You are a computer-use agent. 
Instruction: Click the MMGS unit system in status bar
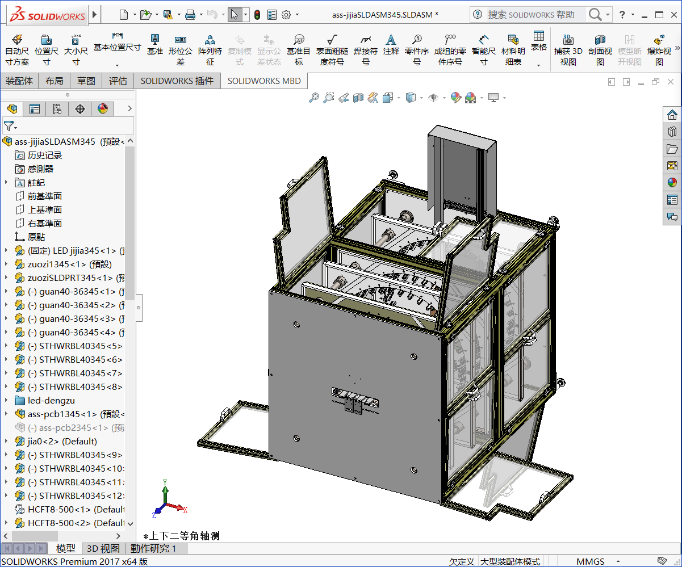[x=591, y=561]
